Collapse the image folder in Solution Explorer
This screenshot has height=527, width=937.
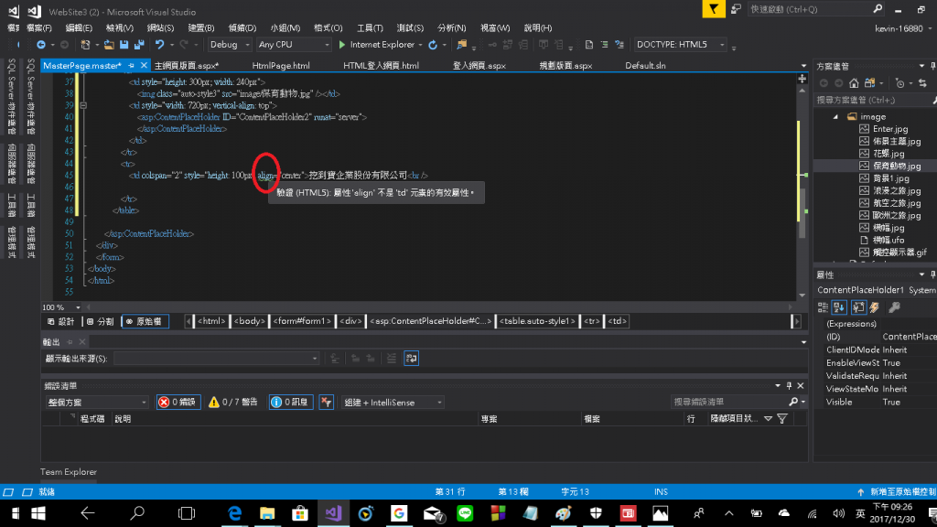pyautogui.click(x=836, y=117)
